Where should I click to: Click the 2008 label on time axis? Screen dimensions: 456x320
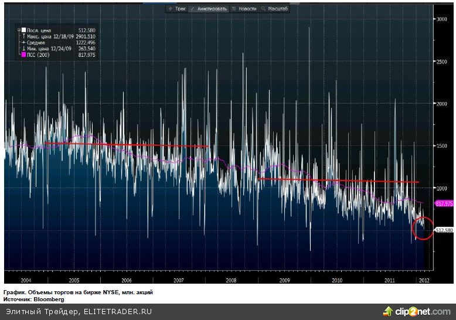click(230, 281)
